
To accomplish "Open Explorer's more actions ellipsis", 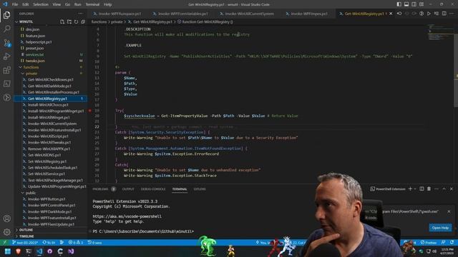I will tap(80, 14).
